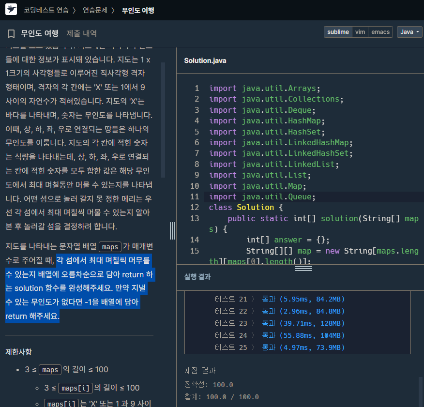The image size is (424, 407).
Task: Click the chevron after 연습문제 breadcrumb
Action: pos(113,11)
